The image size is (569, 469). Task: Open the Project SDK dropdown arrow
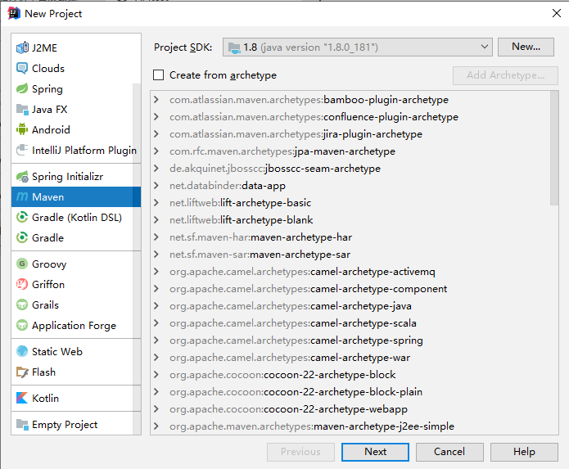pos(484,47)
